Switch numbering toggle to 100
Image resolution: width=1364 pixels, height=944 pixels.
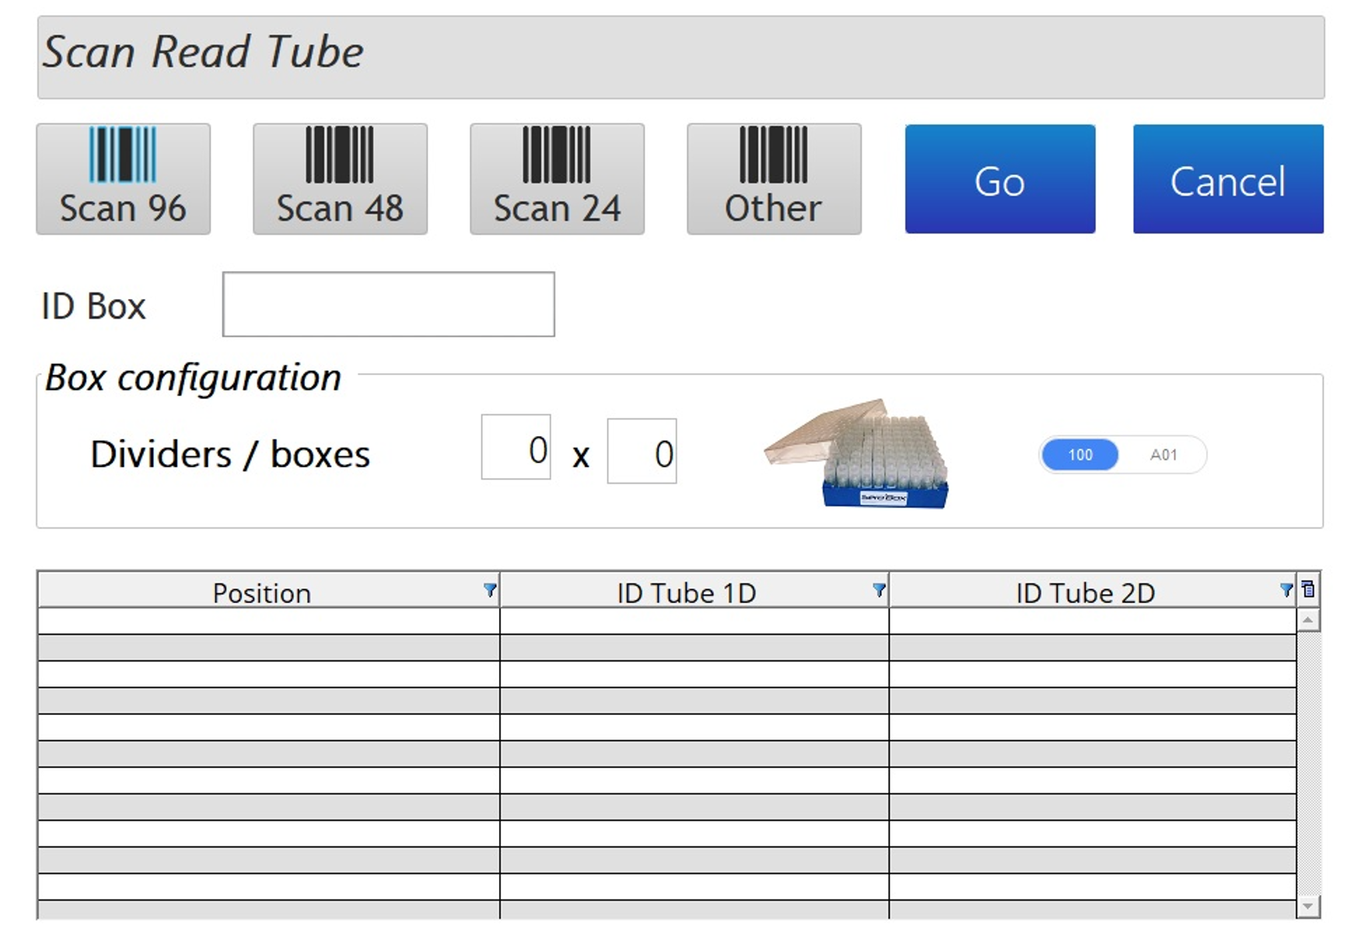[x=1080, y=455]
